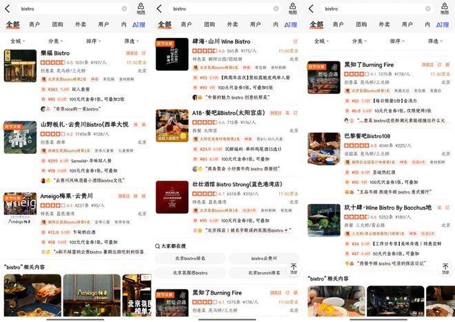This screenshot has height=322, width=455.
Task: Tap the back arrow on the left screen
Action: click(x=8, y=9)
